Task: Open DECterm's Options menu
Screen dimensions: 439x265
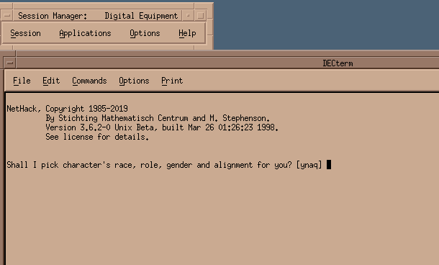Action: click(134, 81)
